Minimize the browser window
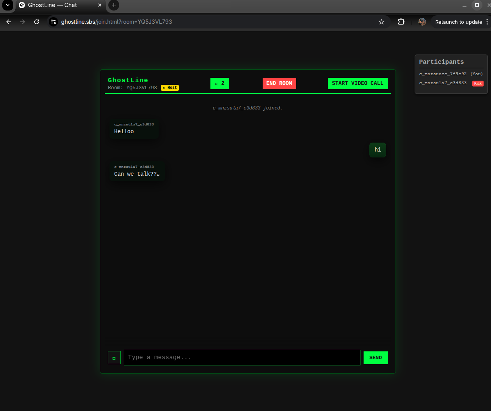Viewport: 491px width, 411px height. (465, 5)
